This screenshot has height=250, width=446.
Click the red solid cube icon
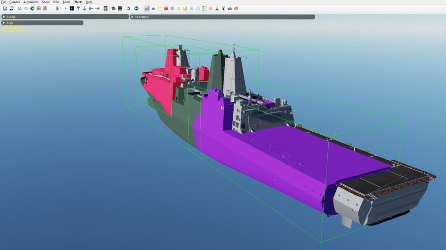(x=166, y=8)
